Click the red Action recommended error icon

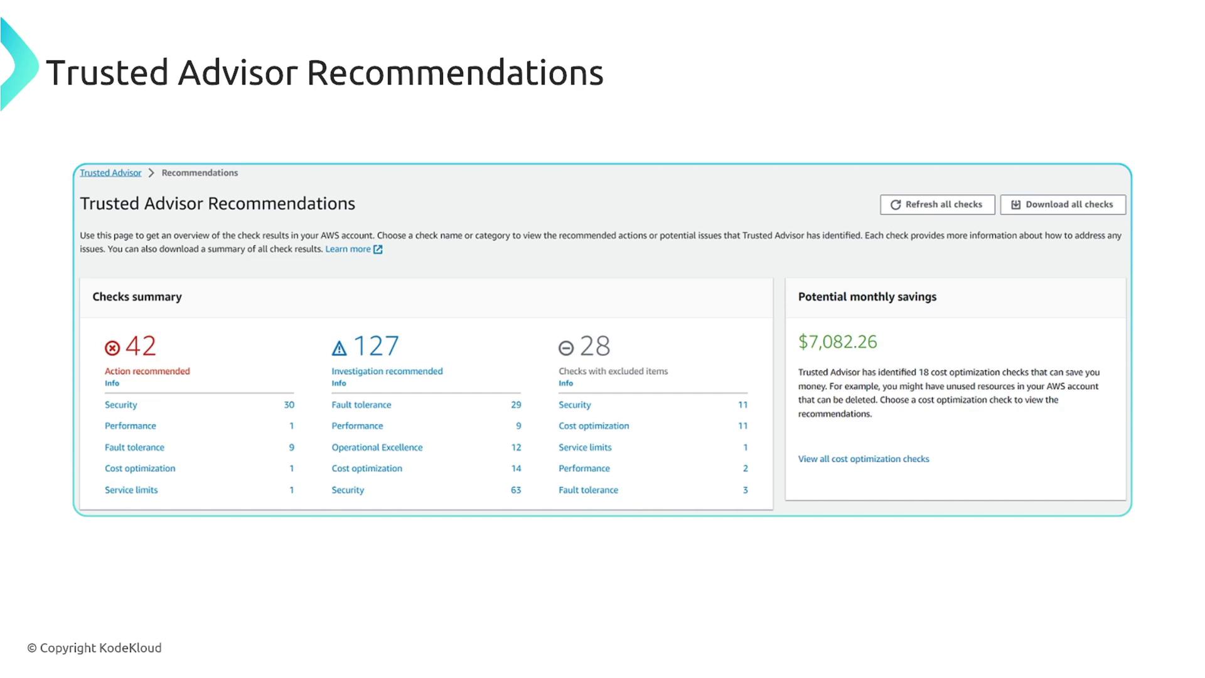pos(112,348)
